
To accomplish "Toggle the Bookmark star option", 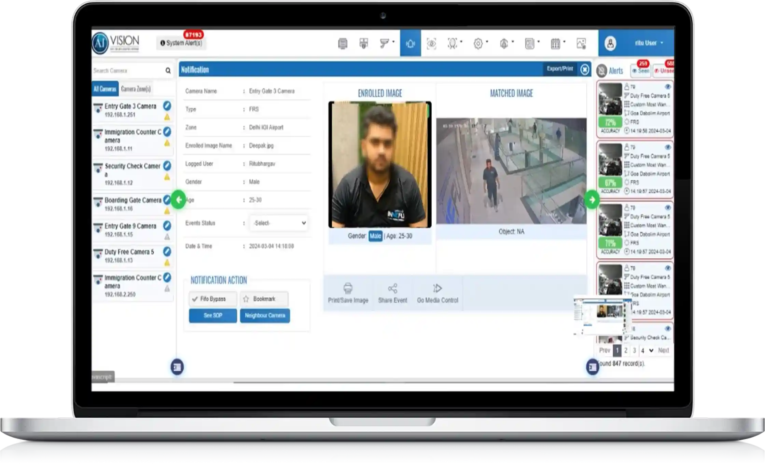I will pos(264,299).
